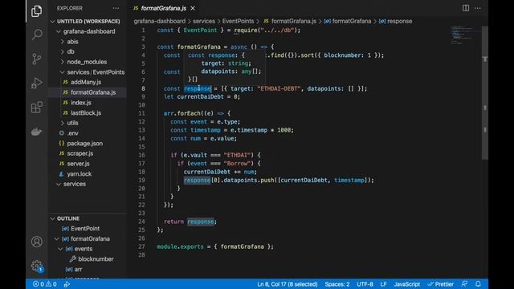514x289 pixels.
Task: Open the Explorer view in activity bar
Action: (x=36, y=11)
